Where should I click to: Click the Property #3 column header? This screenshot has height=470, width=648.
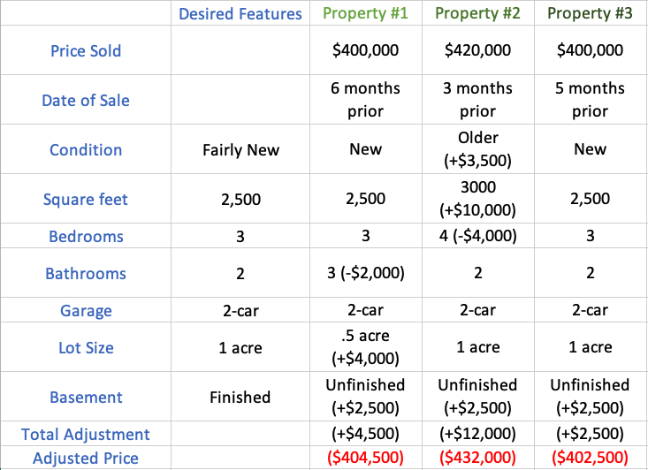pyautogui.click(x=590, y=14)
